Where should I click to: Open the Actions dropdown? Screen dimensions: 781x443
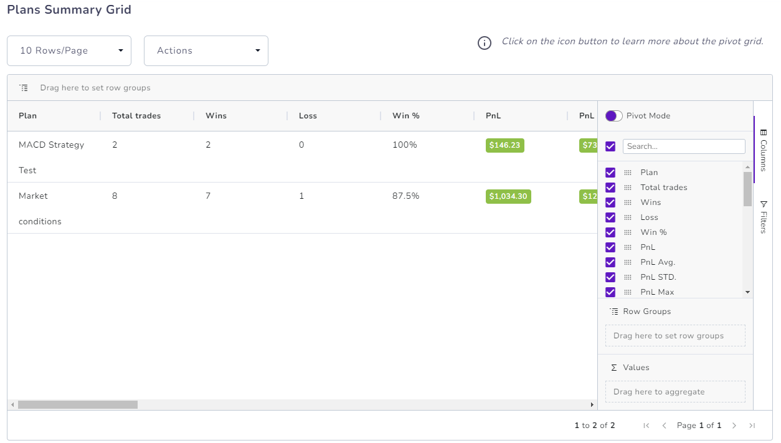pyautogui.click(x=206, y=50)
